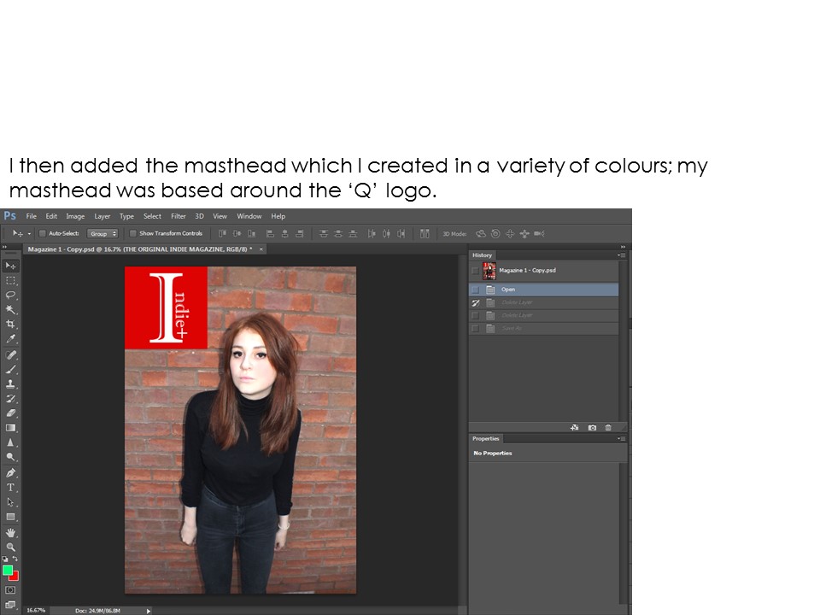This screenshot has width=820, height=615.
Task: Select the Hand tool
Action: coord(10,533)
